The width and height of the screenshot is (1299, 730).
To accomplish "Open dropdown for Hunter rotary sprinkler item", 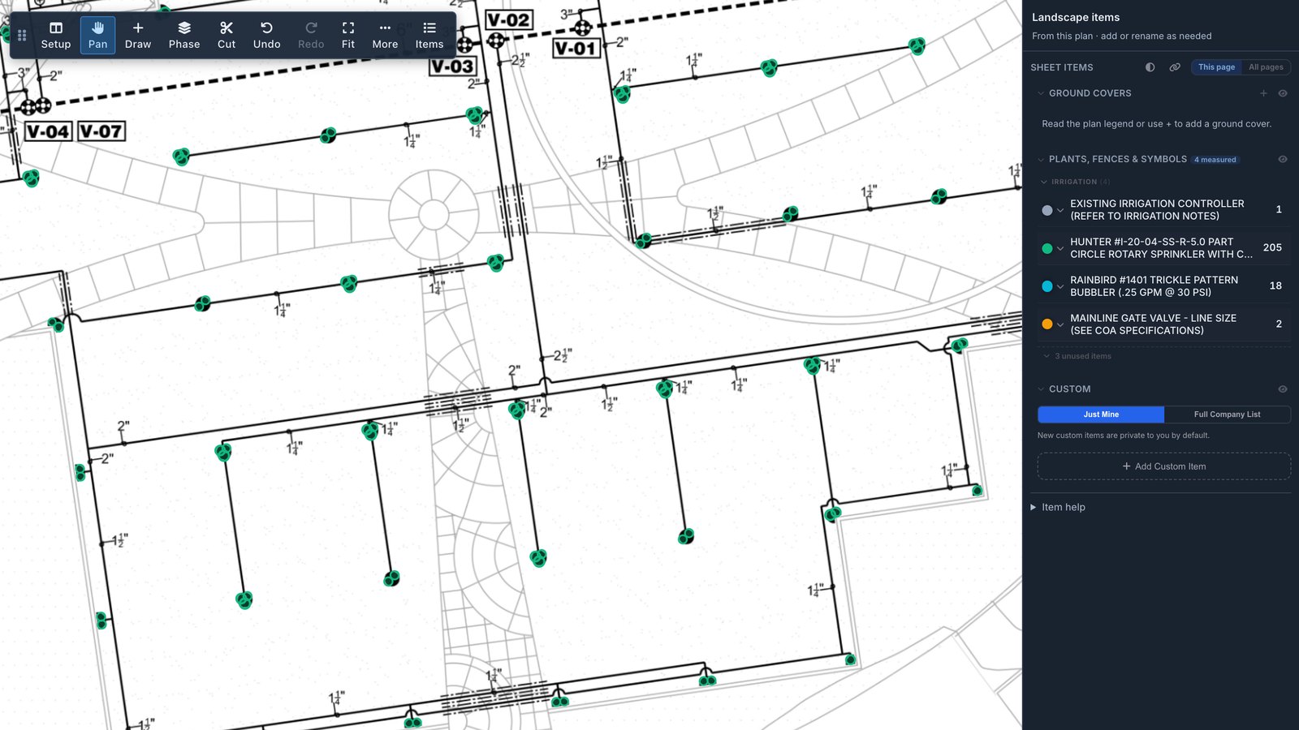I will tap(1060, 248).
